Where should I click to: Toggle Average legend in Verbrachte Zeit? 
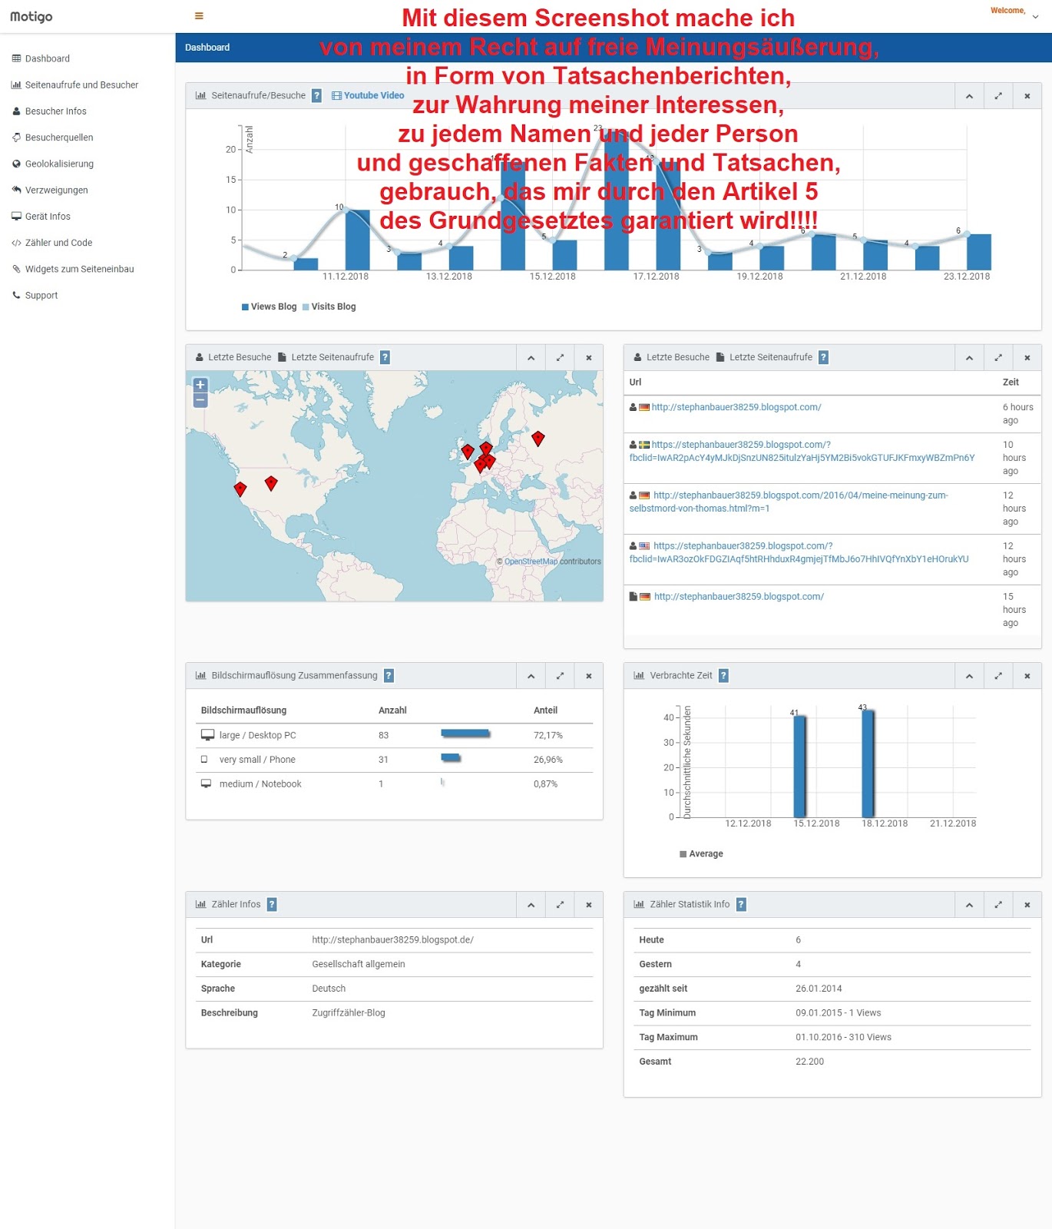(701, 854)
